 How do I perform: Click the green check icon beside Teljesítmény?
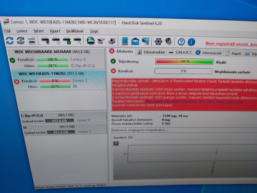(113, 61)
